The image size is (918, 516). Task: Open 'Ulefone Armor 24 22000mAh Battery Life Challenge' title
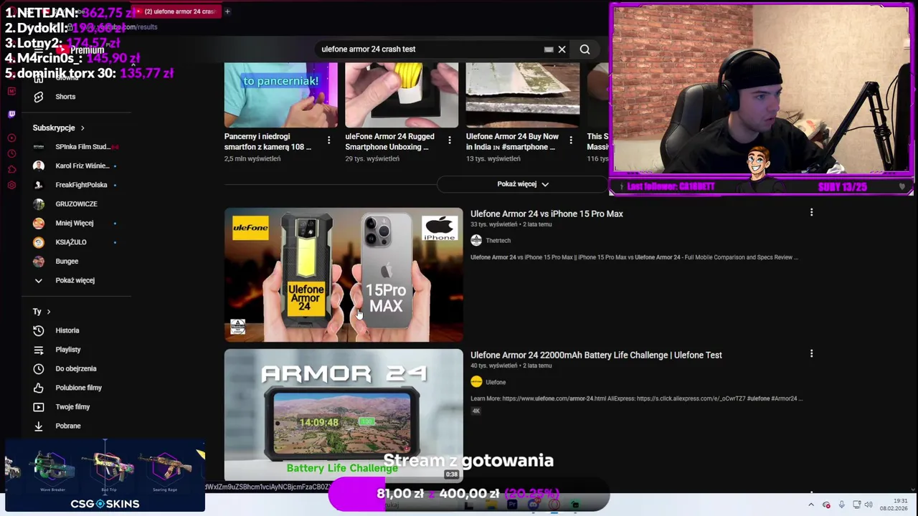pyautogui.click(x=596, y=355)
